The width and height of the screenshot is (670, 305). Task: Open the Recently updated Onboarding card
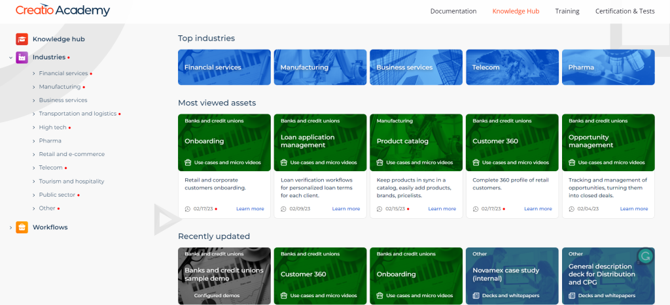(x=416, y=276)
